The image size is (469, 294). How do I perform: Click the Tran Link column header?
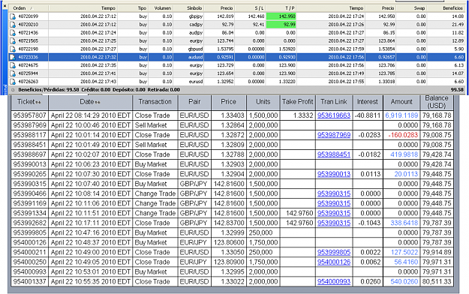pyautogui.click(x=334, y=102)
